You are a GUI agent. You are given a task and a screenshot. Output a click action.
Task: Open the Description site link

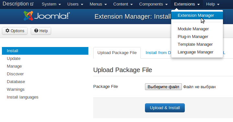click(18, 4)
